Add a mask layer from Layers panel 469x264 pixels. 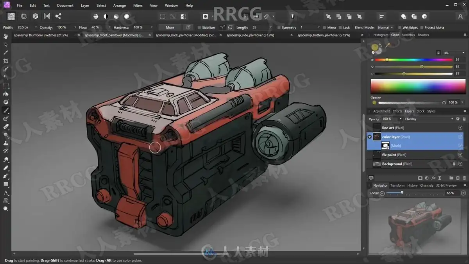coord(420,178)
